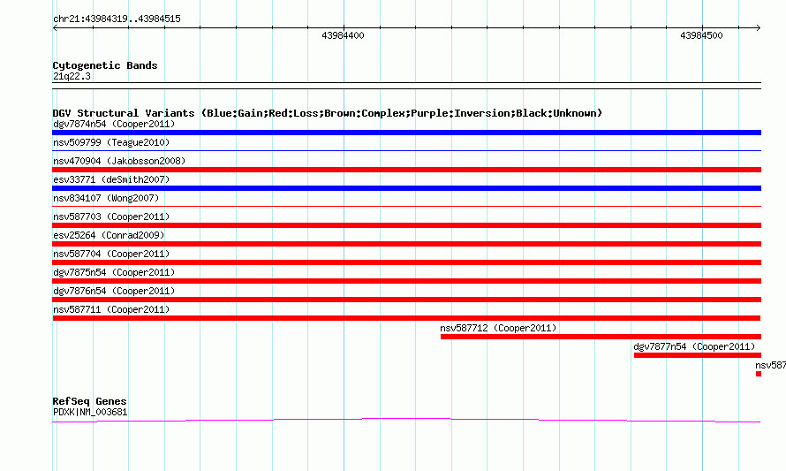Viewport: 786px width, 471px height.
Task: Click the PDXK|NM_003681 gene label
Action: click(x=90, y=413)
